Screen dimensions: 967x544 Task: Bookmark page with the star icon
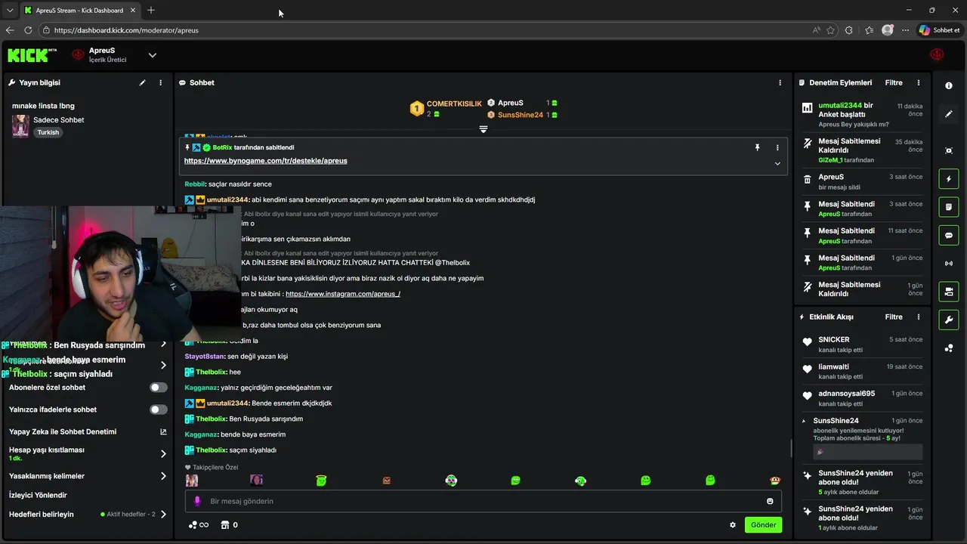pyautogui.click(x=831, y=30)
